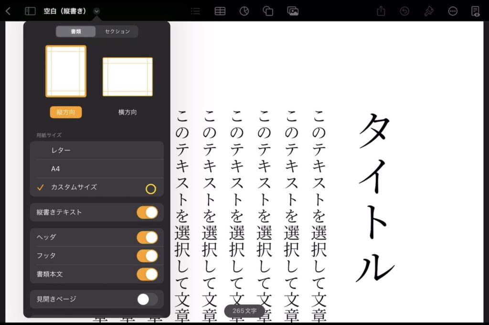Toggle the sidebar view options icon
The image size is (489, 325).
tap(30, 11)
